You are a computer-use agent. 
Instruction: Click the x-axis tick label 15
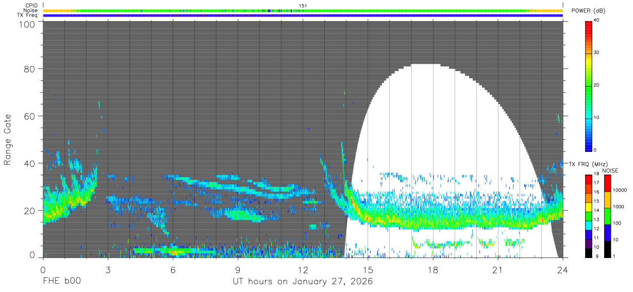[368, 269]
